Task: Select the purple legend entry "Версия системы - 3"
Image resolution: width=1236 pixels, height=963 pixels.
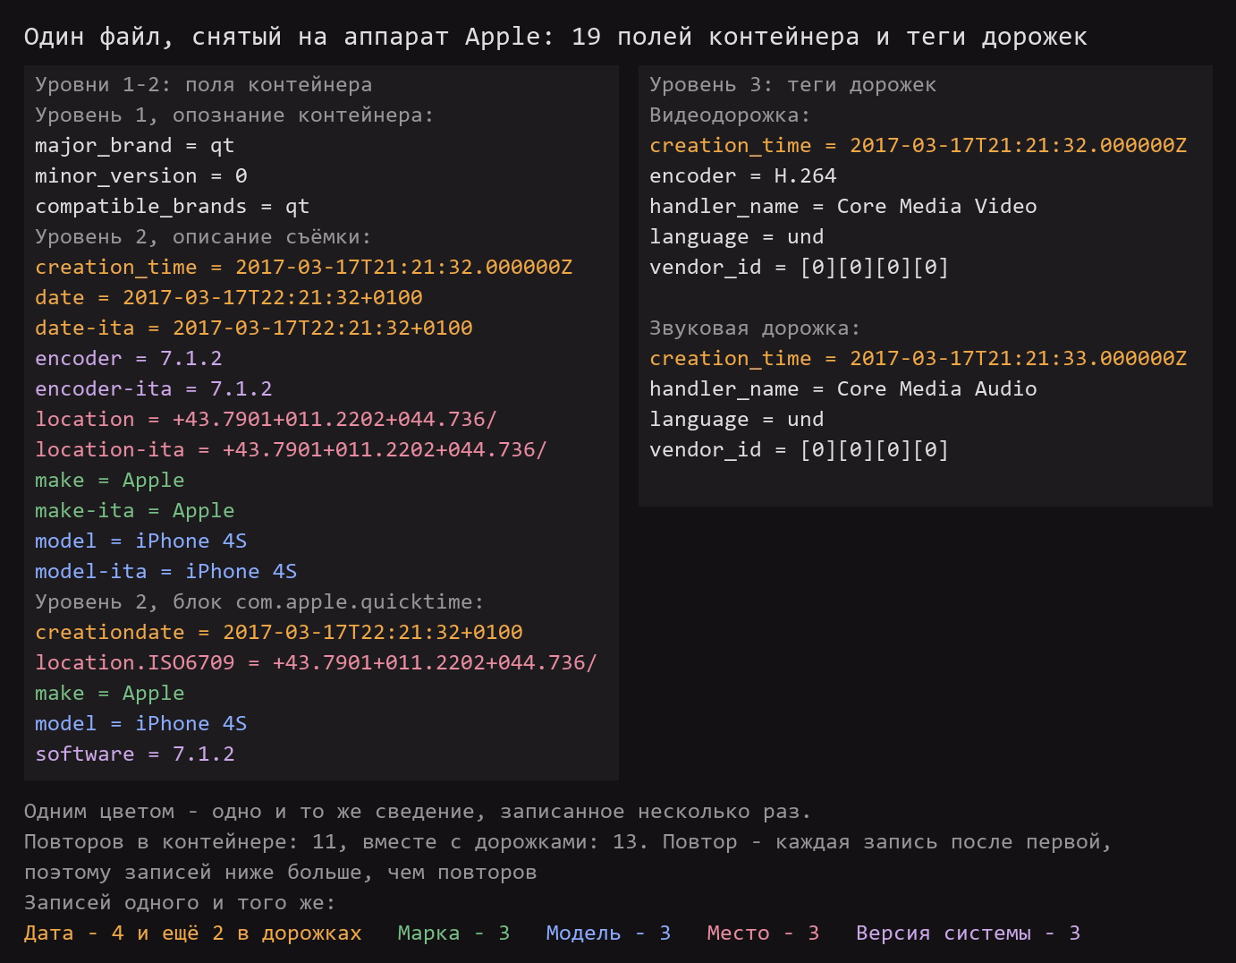Action: (968, 933)
